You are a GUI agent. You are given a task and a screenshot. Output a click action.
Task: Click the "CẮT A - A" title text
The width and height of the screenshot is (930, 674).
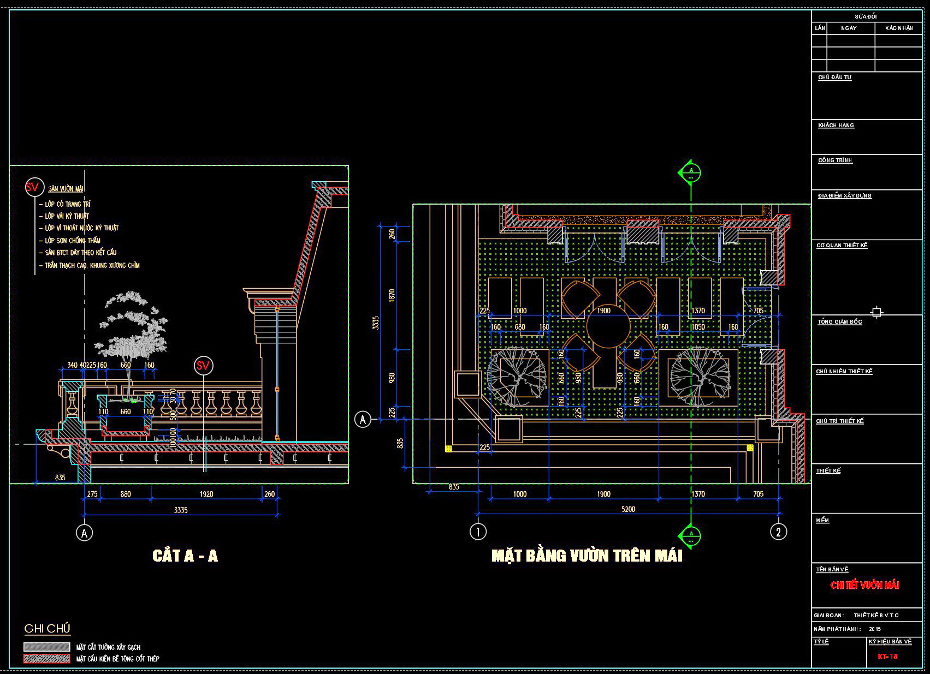(185, 556)
